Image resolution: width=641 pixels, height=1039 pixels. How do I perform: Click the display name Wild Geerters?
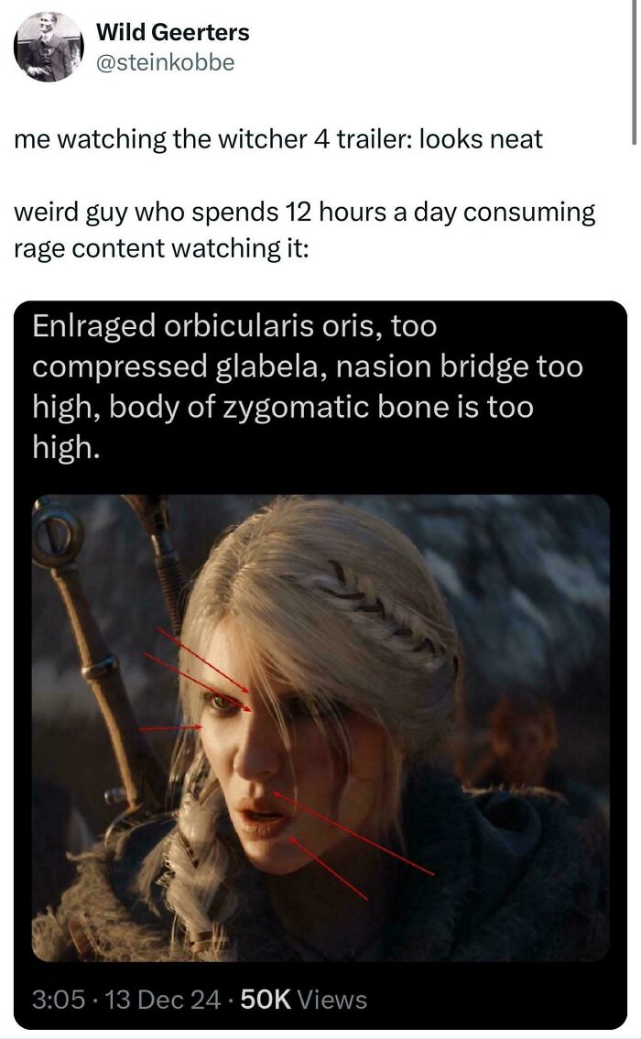[x=172, y=32]
